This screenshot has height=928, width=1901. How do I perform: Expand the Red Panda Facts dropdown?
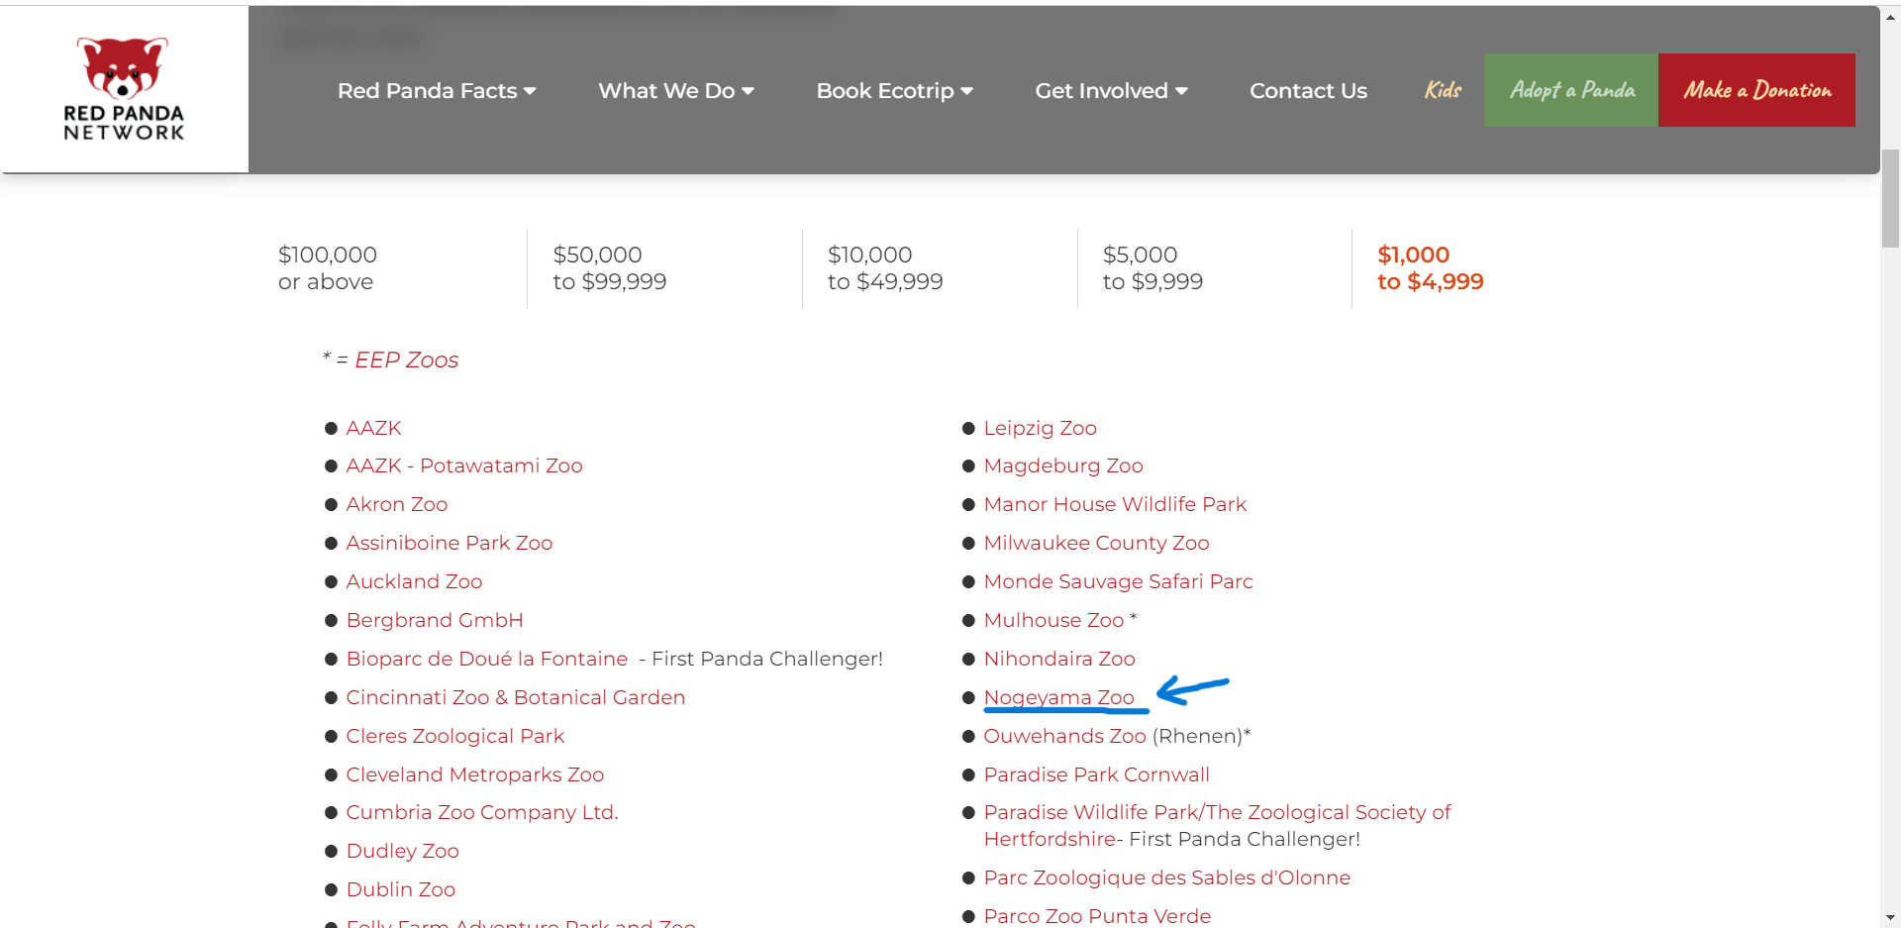pos(437,91)
